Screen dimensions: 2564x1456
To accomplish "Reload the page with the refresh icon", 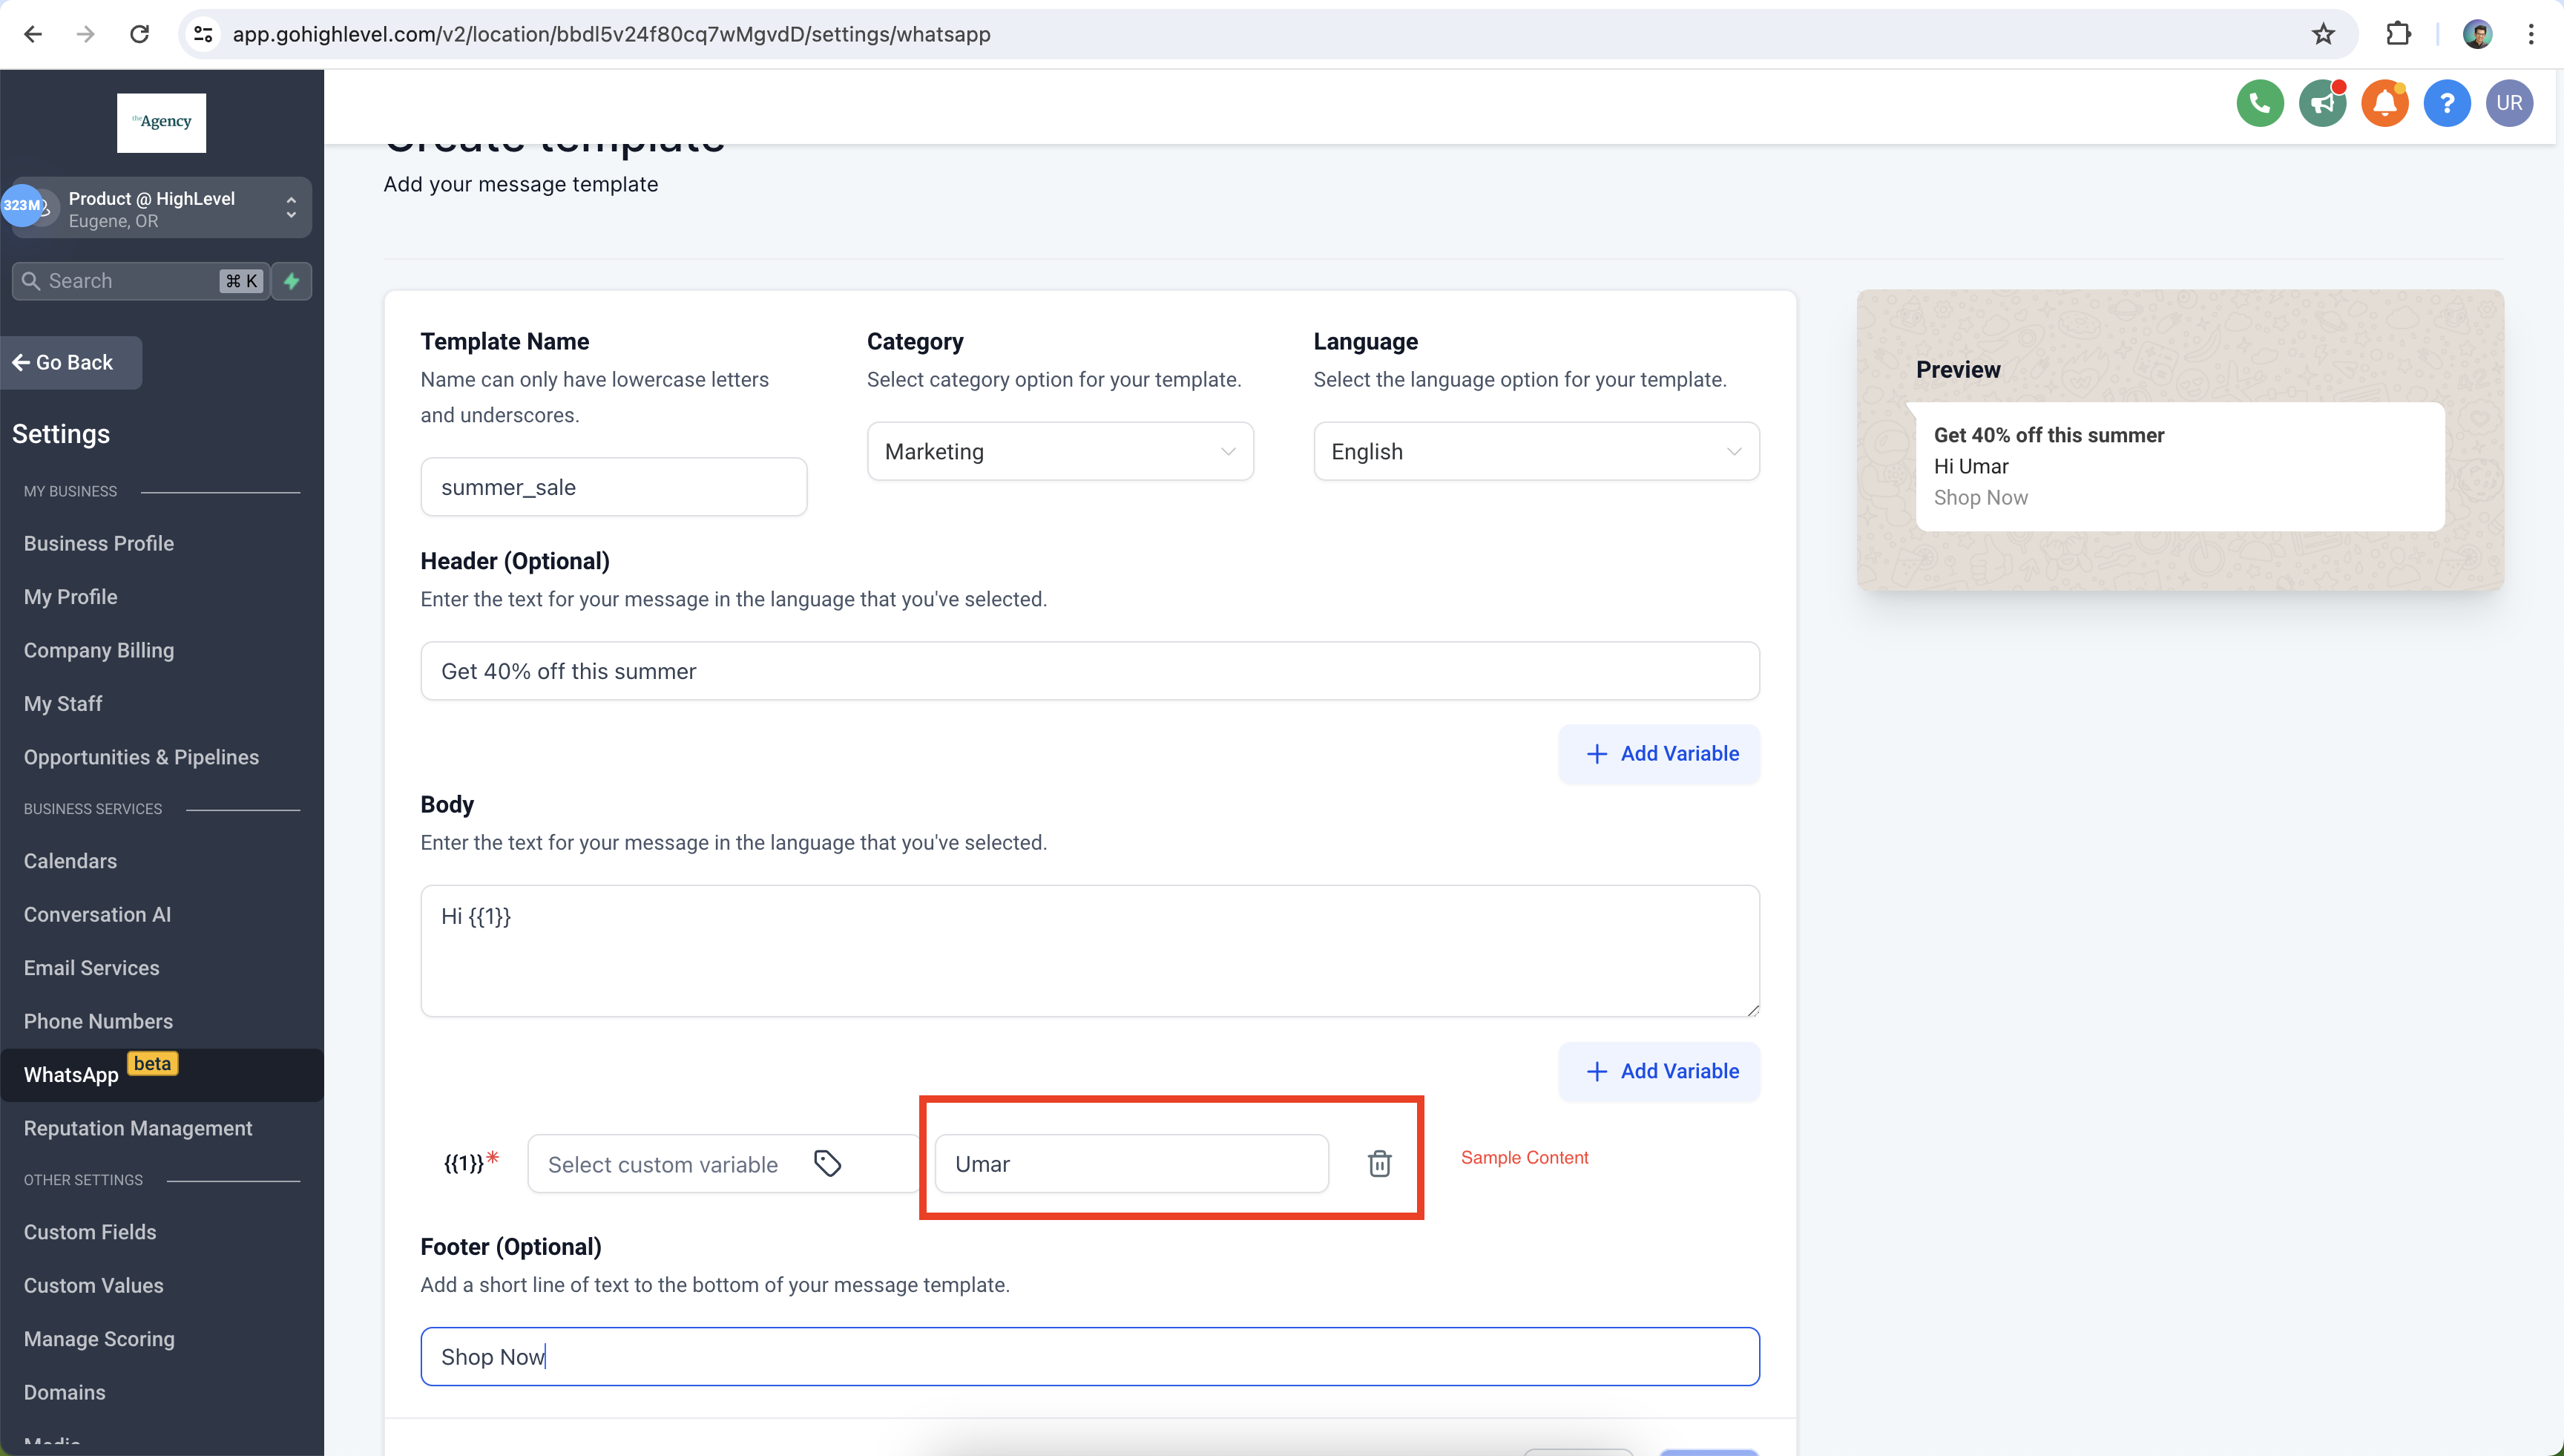I will click(140, 34).
